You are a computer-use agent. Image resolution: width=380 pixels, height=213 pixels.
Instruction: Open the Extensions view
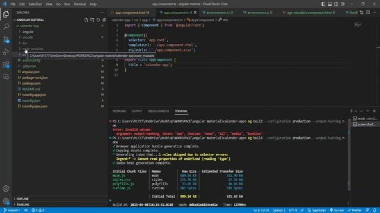[x=6, y=64]
